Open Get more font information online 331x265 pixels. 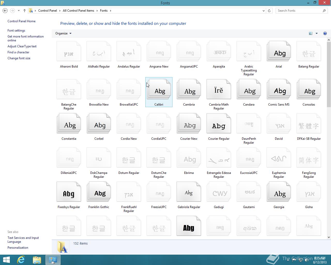26,38
